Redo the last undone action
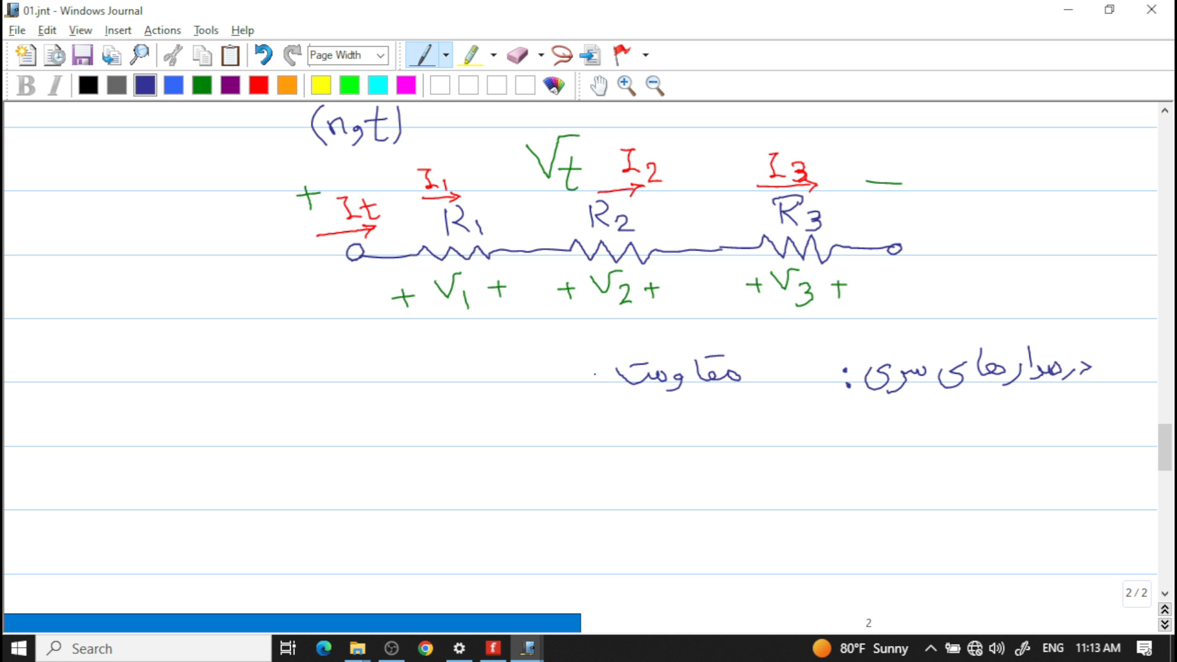This screenshot has width=1177, height=662. coord(292,55)
